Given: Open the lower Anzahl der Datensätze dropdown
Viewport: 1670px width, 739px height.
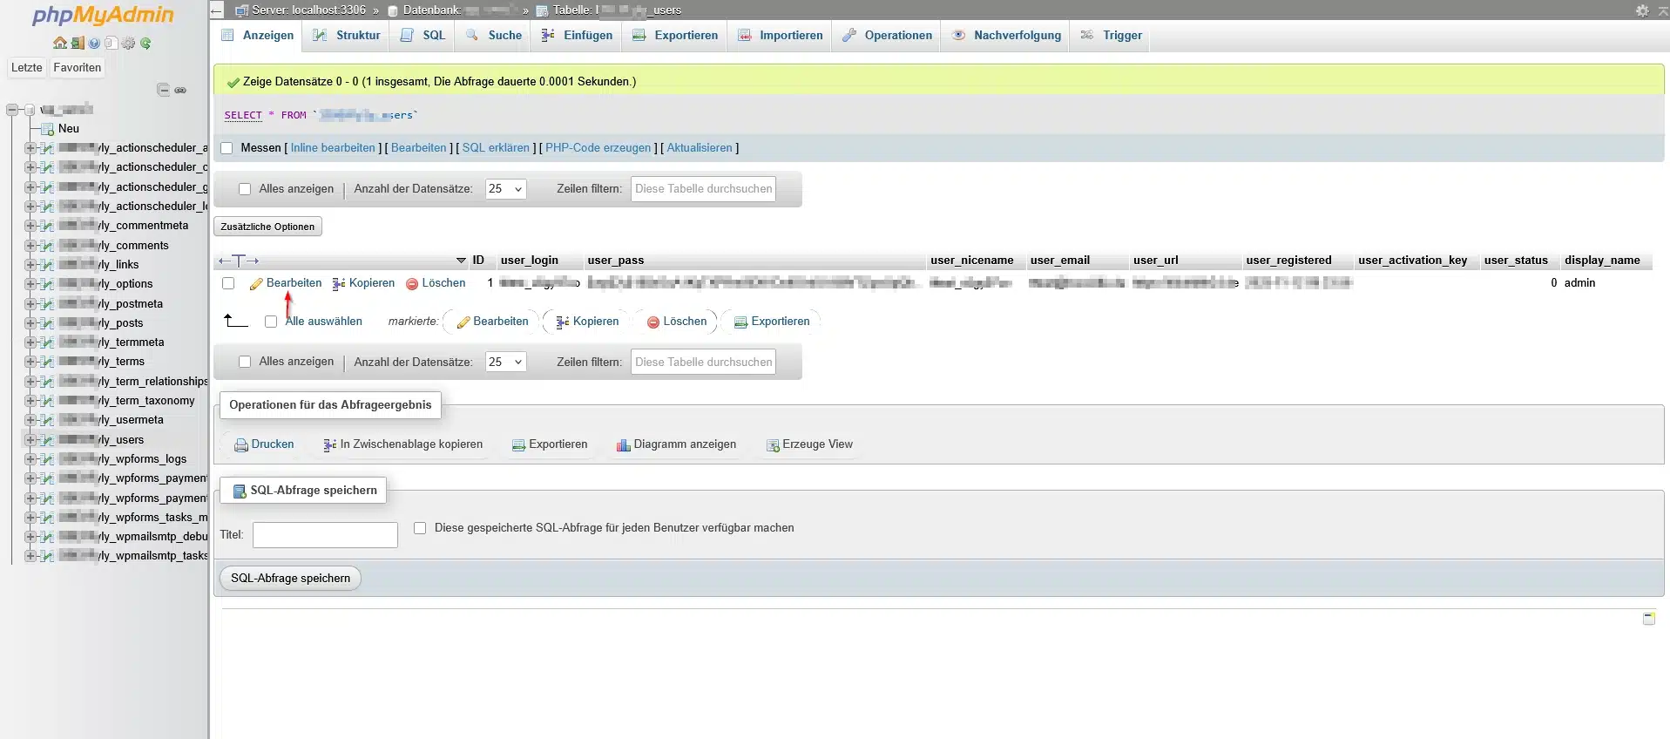Looking at the screenshot, I should [x=506, y=362].
